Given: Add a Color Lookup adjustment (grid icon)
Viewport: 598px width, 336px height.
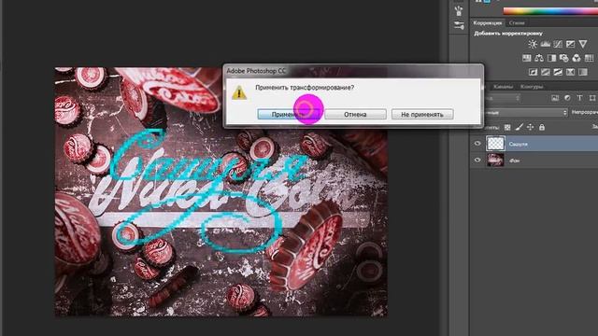Looking at the screenshot, I should click(590, 58).
